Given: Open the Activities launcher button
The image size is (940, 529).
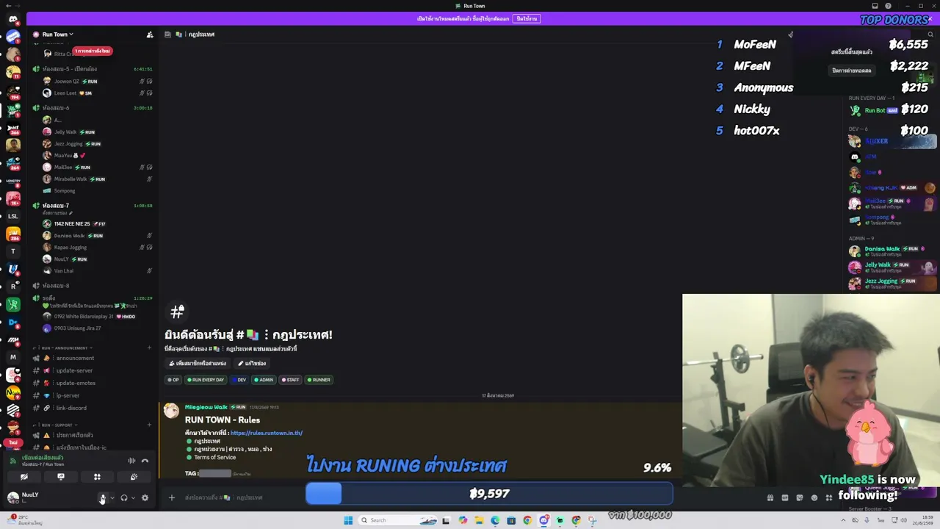Looking at the screenshot, I should point(97,477).
